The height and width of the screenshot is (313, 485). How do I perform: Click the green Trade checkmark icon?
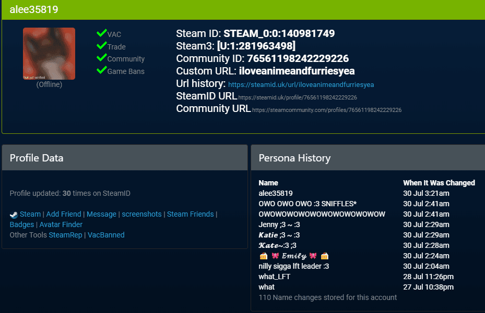[x=101, y=46]
